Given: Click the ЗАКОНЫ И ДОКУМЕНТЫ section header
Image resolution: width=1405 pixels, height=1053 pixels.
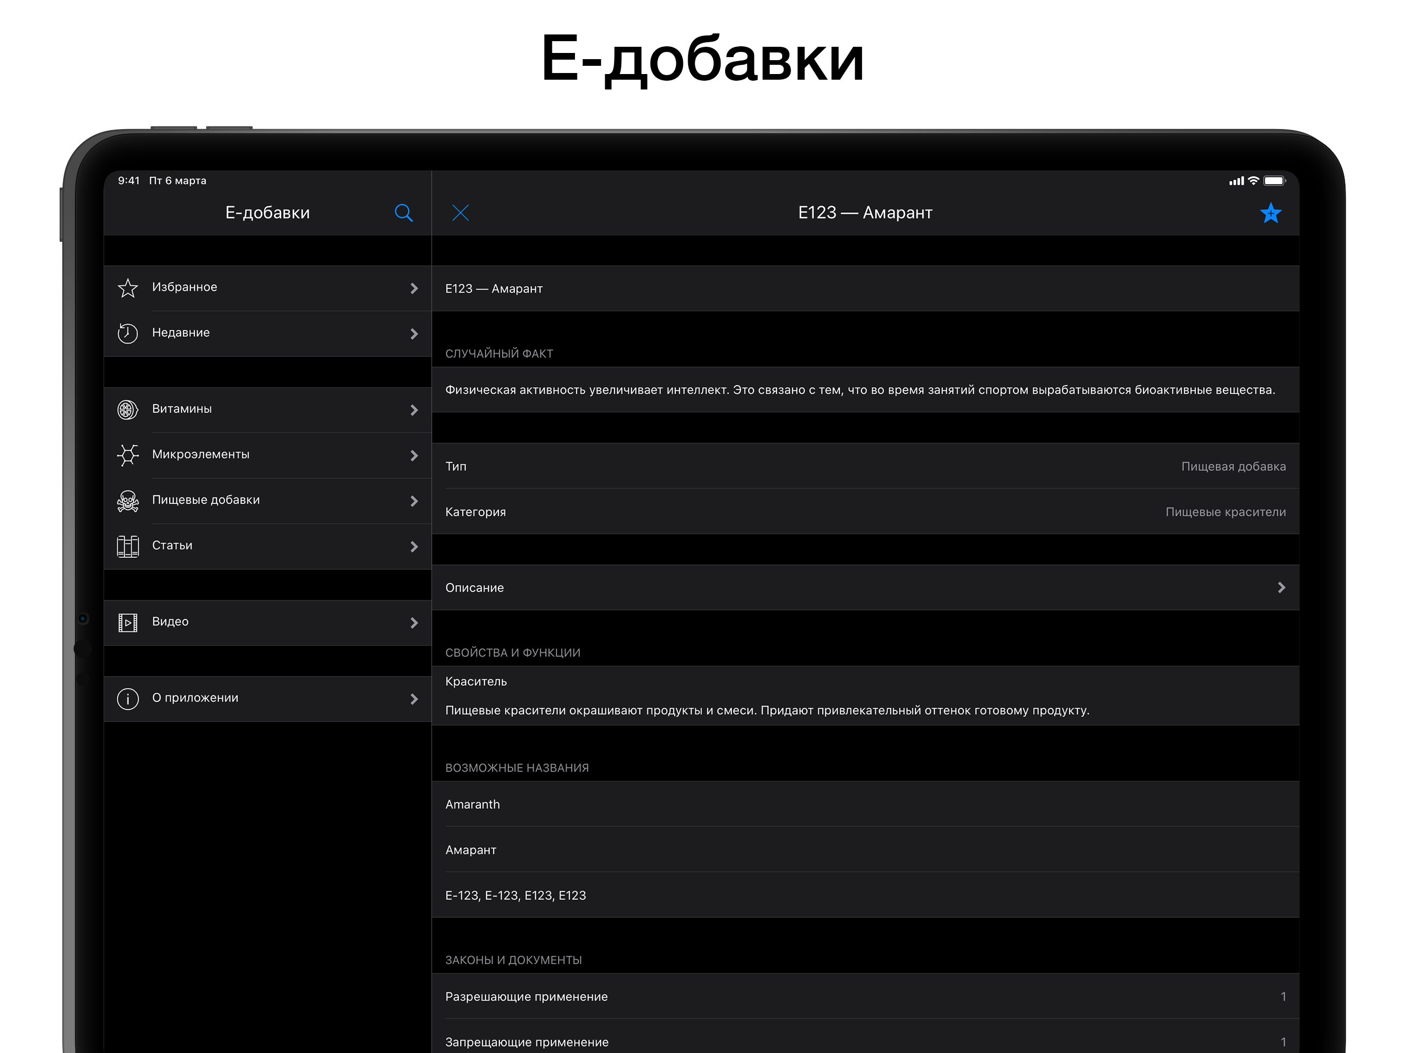Looking at the screenshot, I should pyautogui.click(x=513, y=960).
